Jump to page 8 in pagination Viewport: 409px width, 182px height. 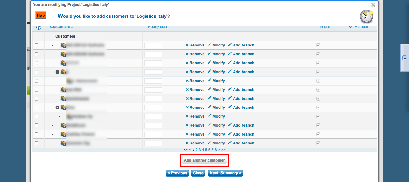pos(216,150)
